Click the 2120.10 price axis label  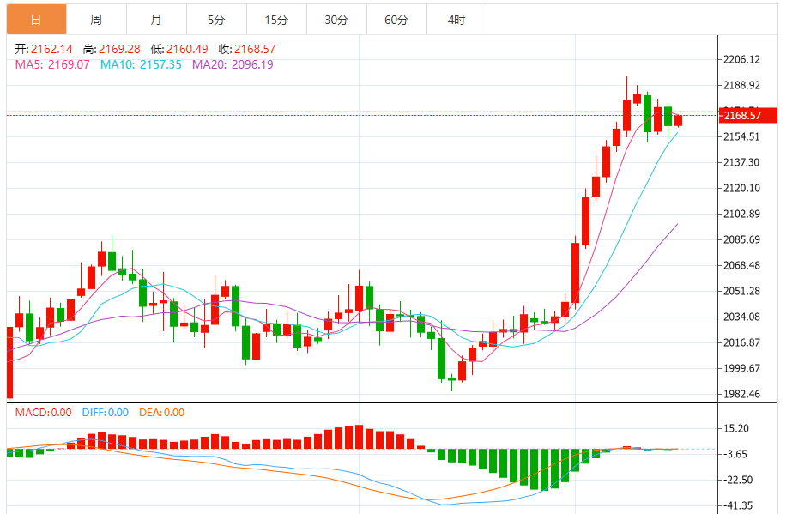coord(741,189)
